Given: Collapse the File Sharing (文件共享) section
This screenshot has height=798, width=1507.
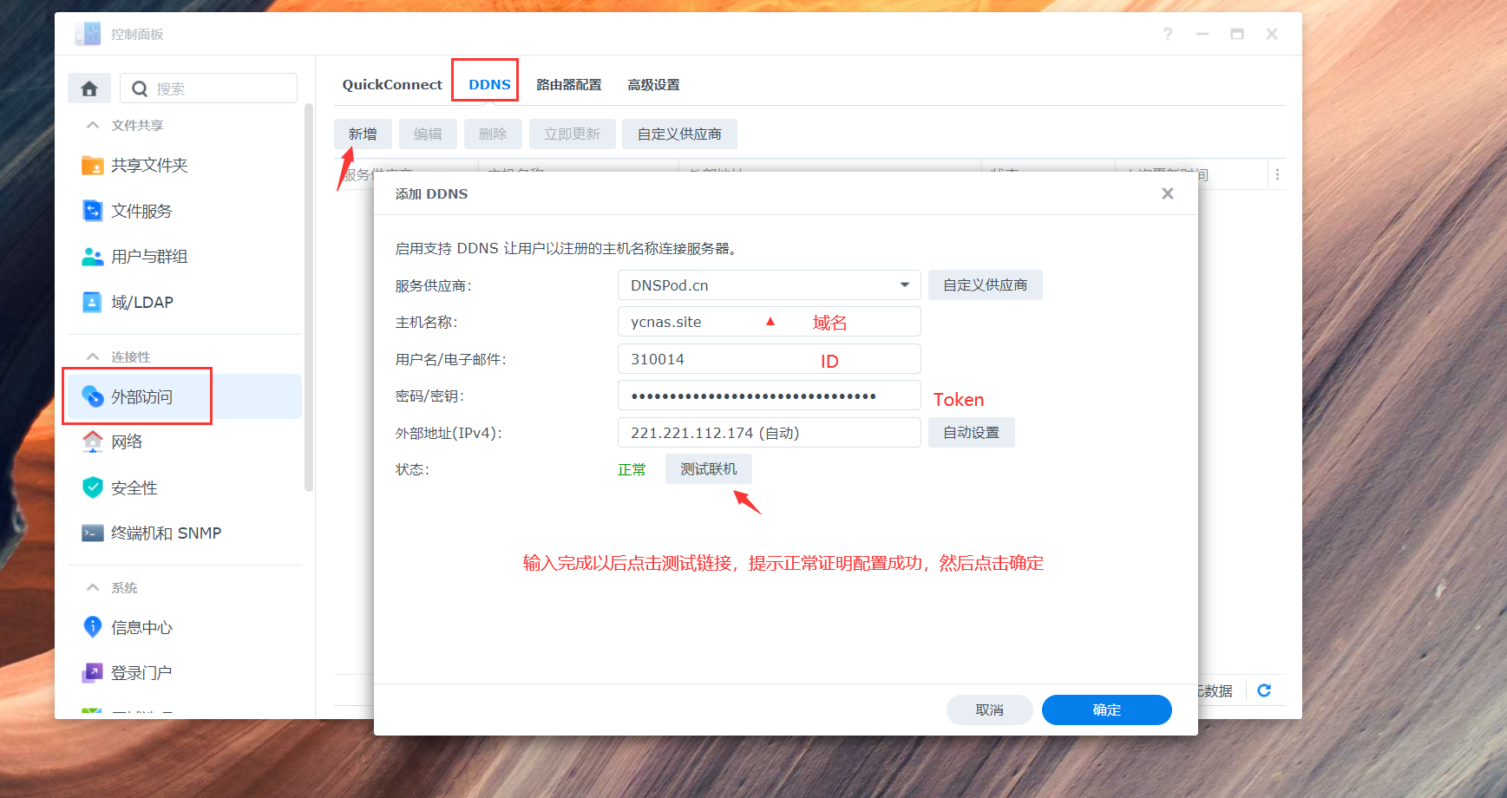Looking at the screenshot, I should (93, 125).
